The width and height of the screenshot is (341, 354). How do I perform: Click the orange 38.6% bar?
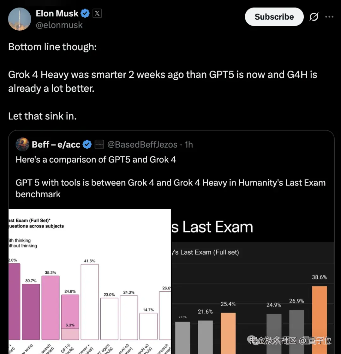319,320
